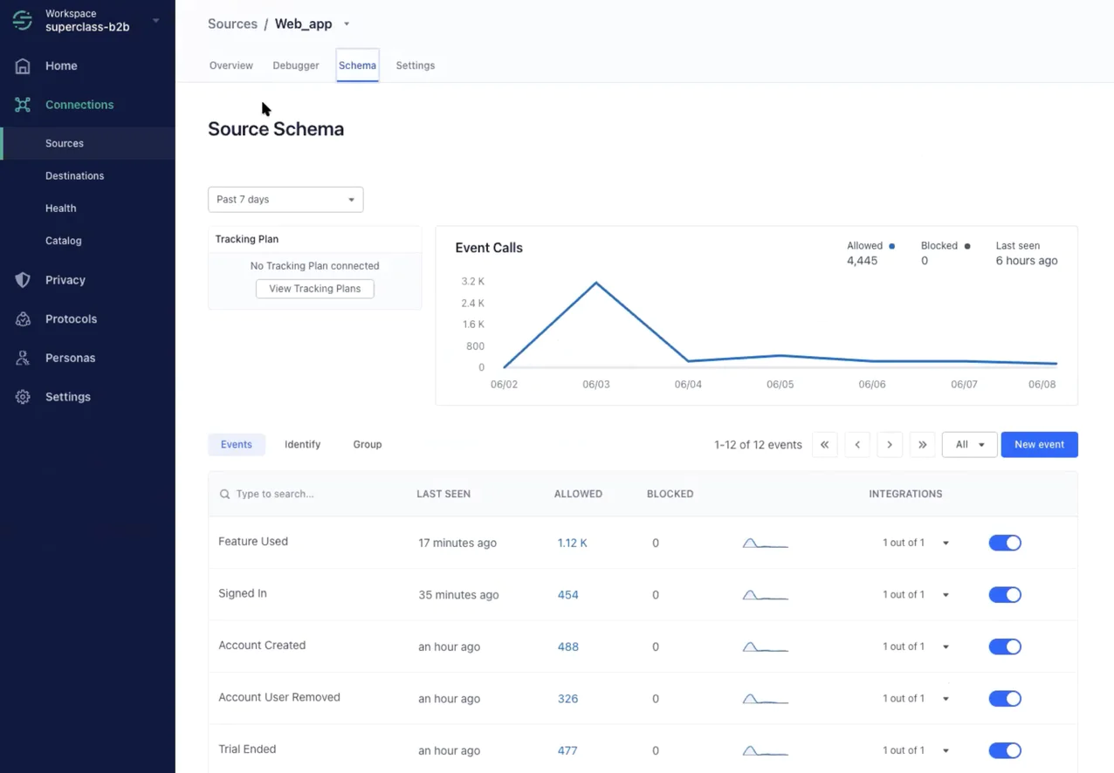Click the gray Blocked legend dot

pyautogui.click(x=967, y=246)
